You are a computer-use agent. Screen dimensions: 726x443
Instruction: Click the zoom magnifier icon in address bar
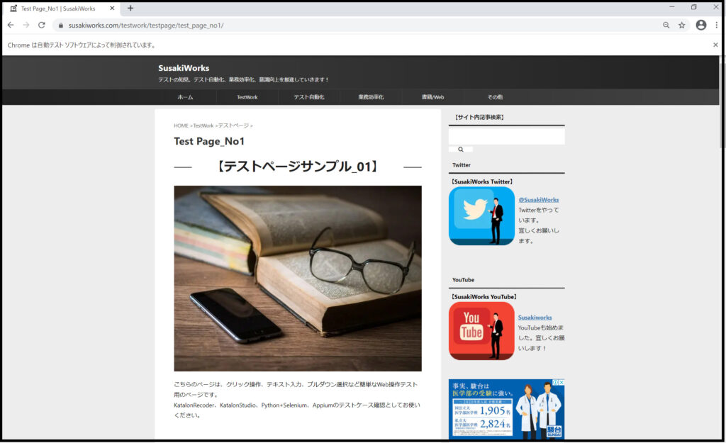[666, 25]
